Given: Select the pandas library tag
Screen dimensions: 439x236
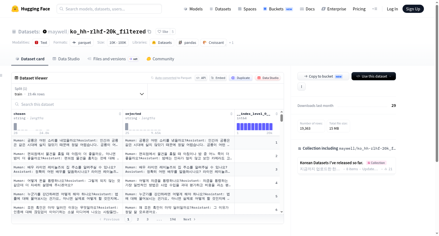Looking at the screenshot, I should click(187, 42).
